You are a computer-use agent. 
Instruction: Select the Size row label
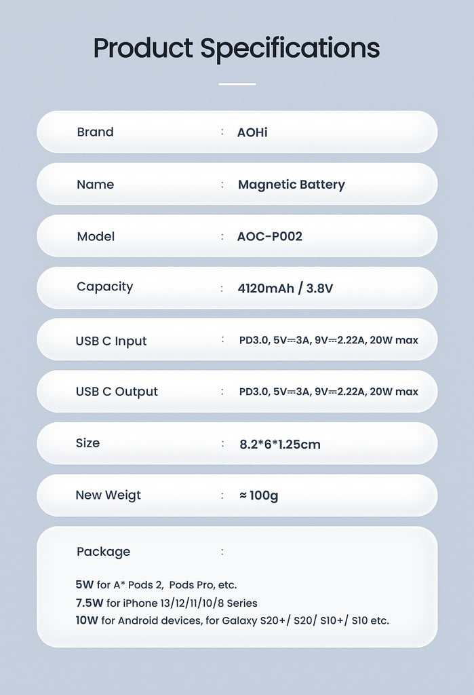(x=87, y=443)
